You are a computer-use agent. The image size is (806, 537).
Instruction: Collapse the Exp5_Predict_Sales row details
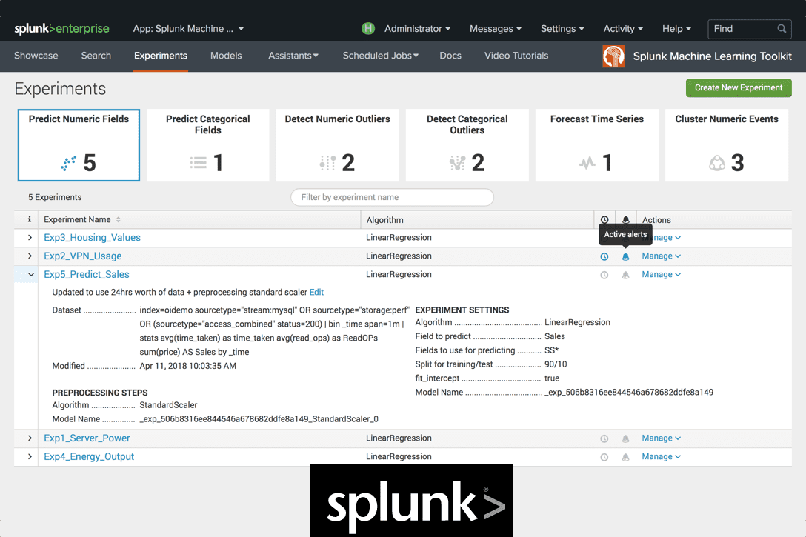click(30, 275)
